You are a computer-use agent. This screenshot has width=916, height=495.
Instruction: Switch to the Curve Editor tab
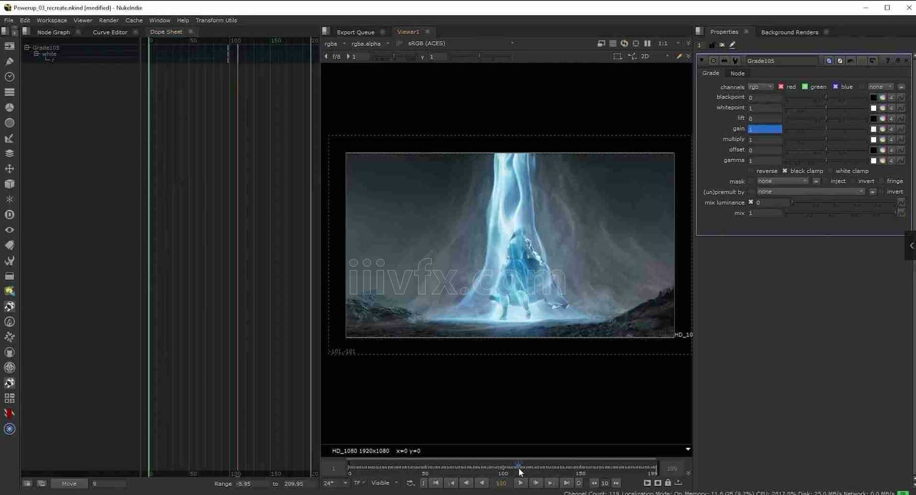pyautogui.click(x=110, y=32)
